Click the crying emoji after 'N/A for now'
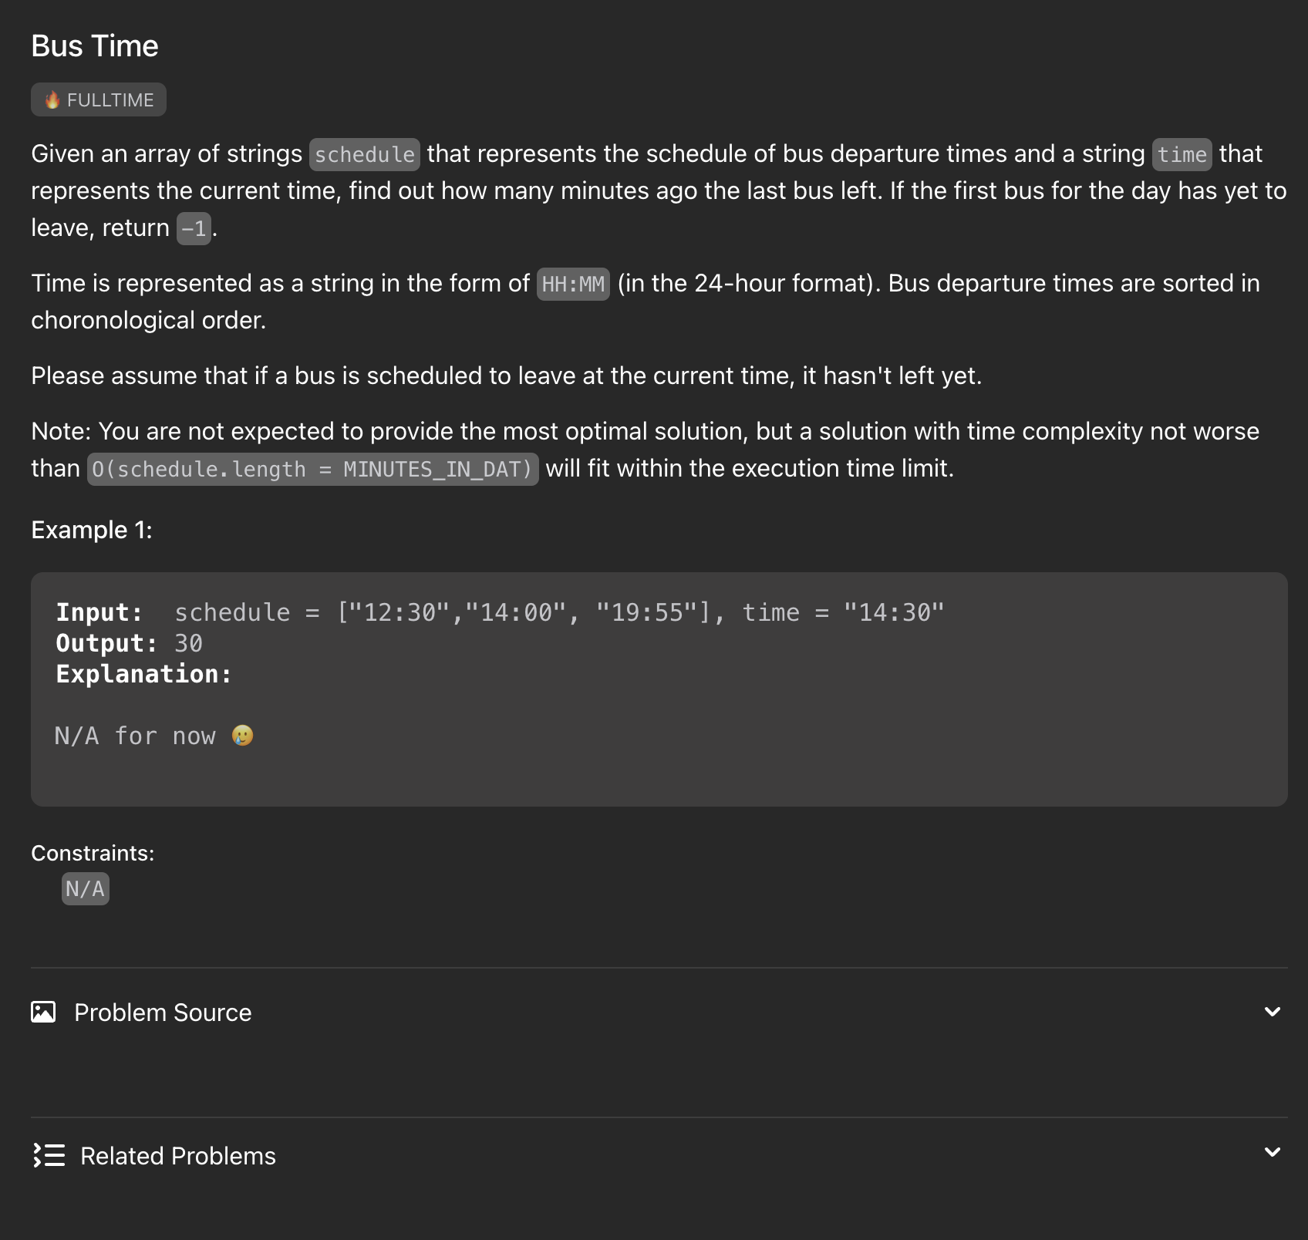 (242, 736)
